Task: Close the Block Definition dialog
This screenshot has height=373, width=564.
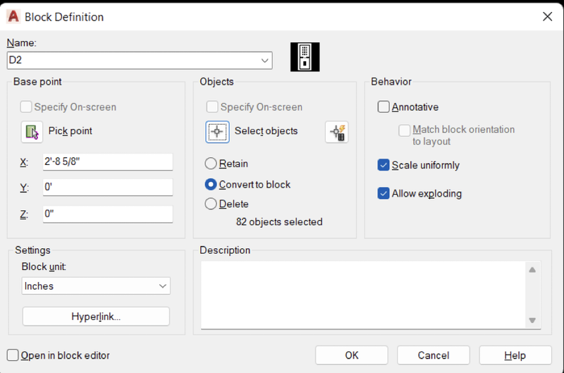Action: (x=547, y=16)
